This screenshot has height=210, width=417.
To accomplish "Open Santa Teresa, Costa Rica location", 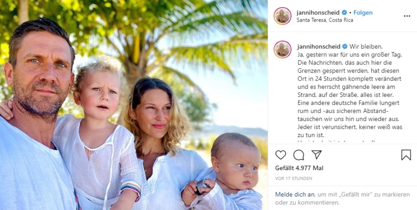I will point(325,20).
